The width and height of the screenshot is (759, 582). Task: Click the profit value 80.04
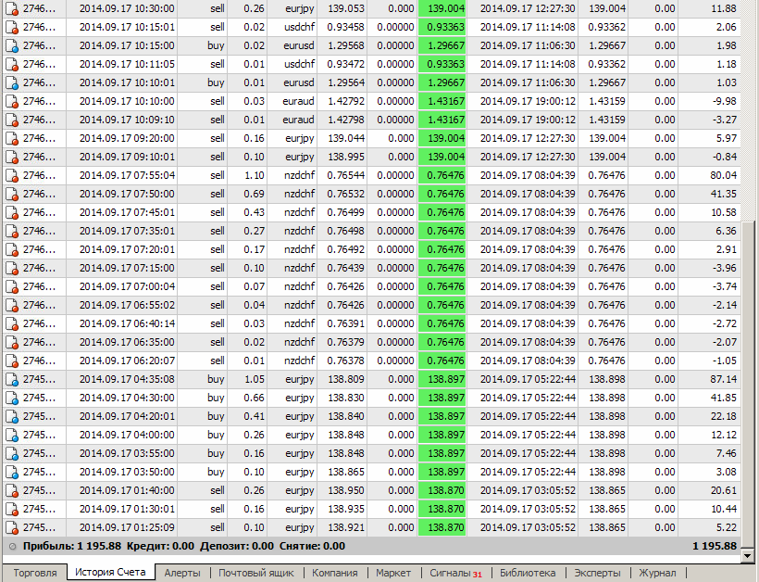[723, 175]
